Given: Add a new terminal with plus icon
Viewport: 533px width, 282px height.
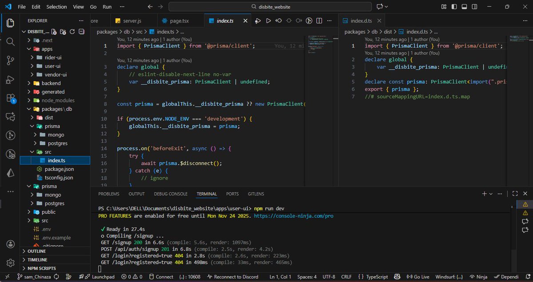Looking at the screenshot, I should point(485,194).
